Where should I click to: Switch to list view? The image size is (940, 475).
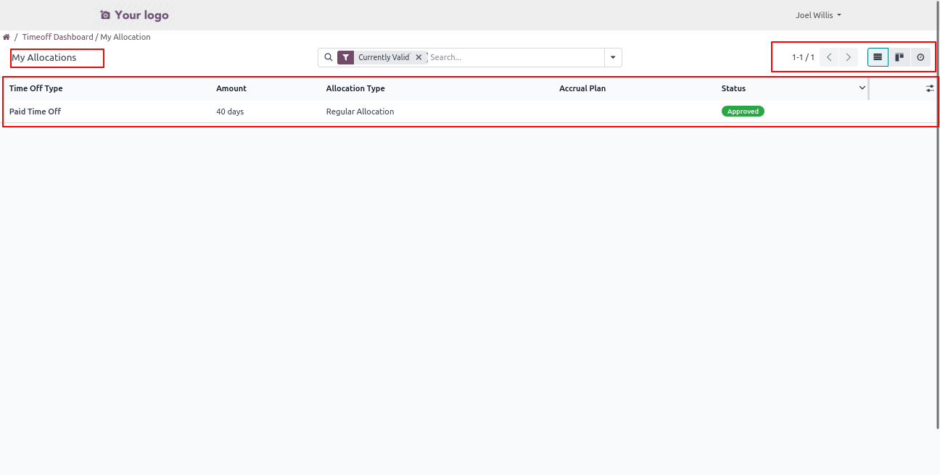(x=878, y=57)
